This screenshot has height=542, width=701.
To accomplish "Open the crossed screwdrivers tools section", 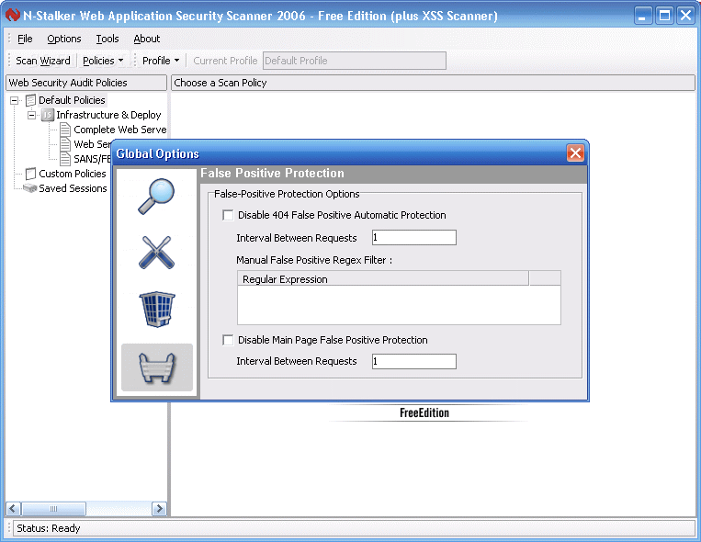I will click(156, 253).
